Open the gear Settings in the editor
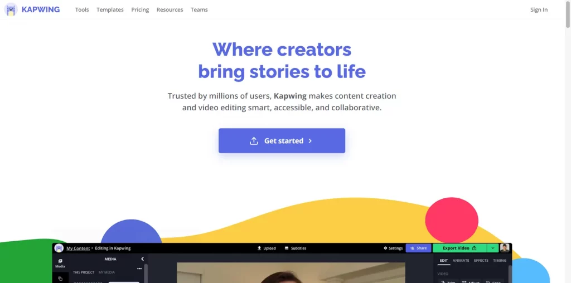 (393, 248)
